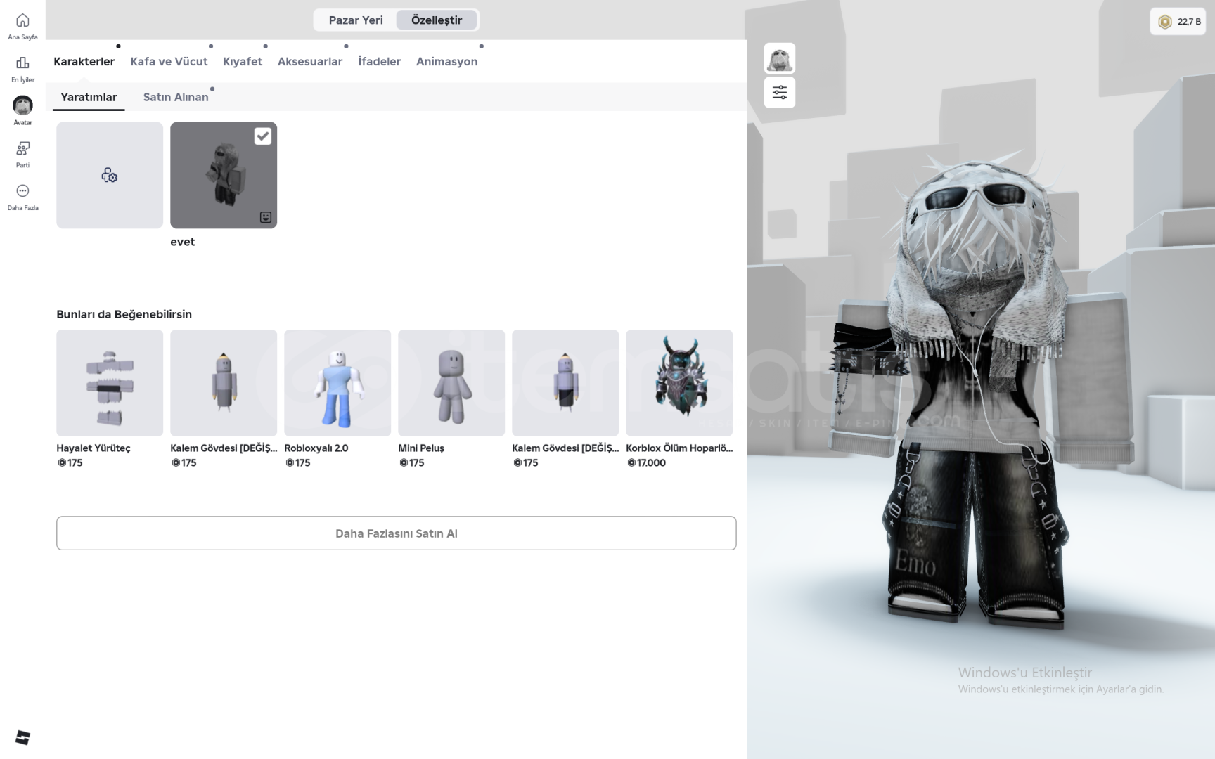Click the avatar headshot view button
The image size is (1215, 759).
[780, 58]
